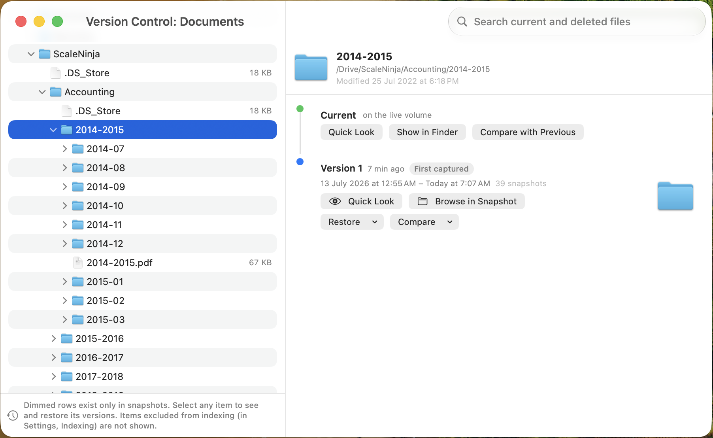The height and width of the screenshot is (438, 713).
Task: Click the blue Version 1 timeline dot
Action: (x=300, y=162)
